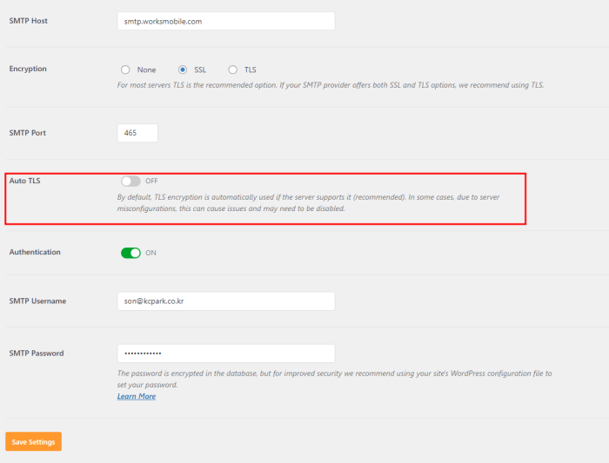Screen dimensions: 609x463
Task: Click the Auto TLS label text
Action: tap(25, 181)
